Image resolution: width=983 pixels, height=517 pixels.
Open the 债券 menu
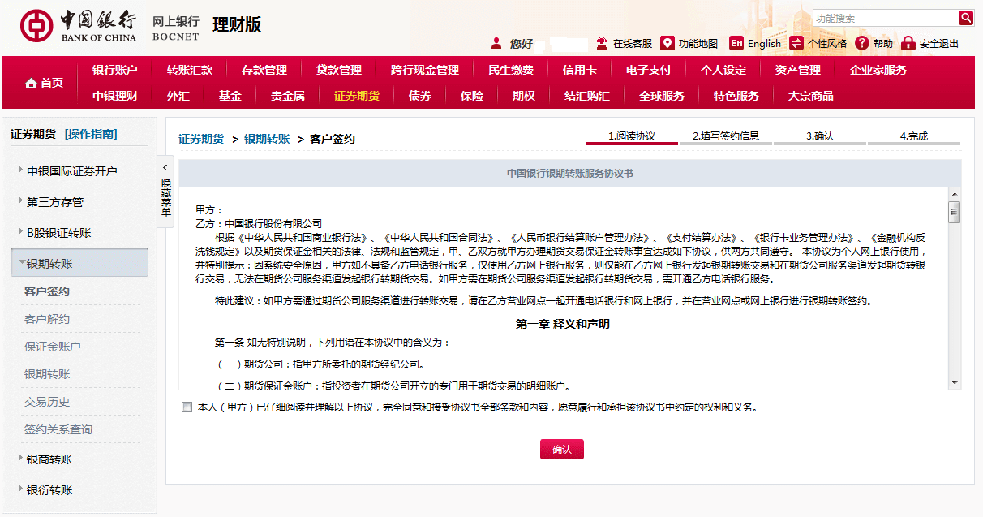[420, 96]
